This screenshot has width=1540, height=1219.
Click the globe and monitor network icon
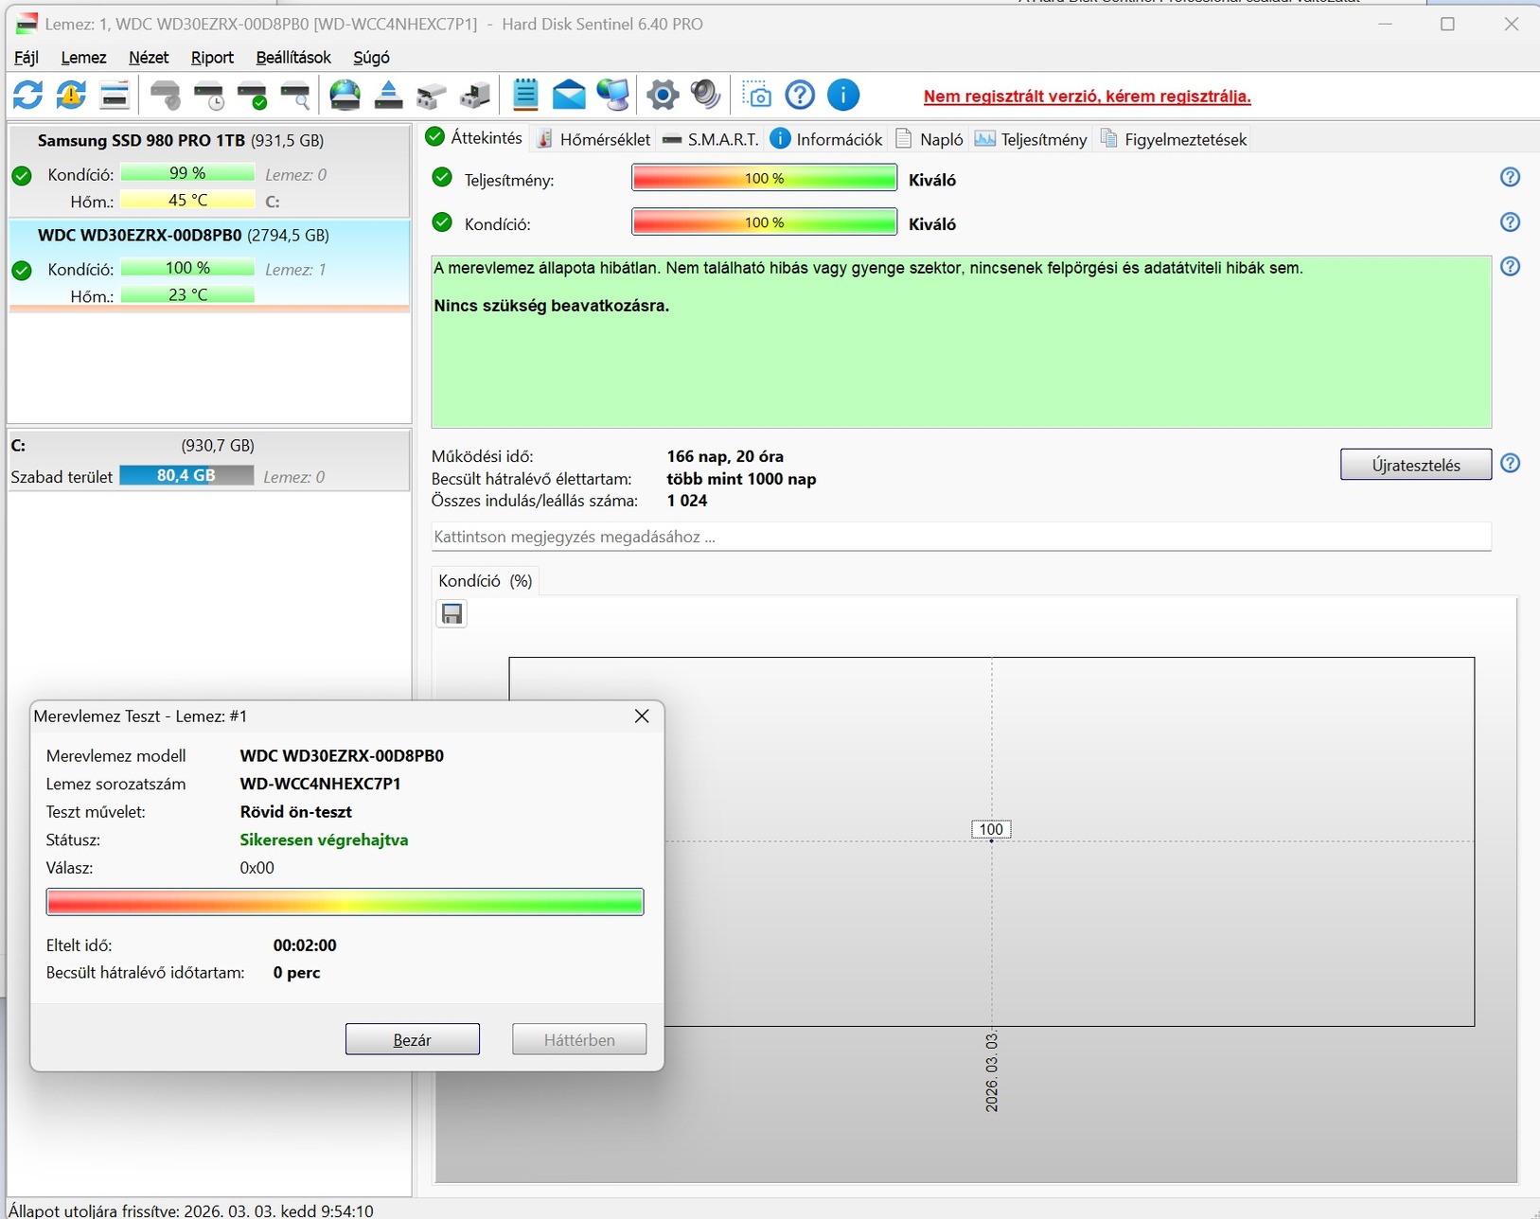click(613, 95)
